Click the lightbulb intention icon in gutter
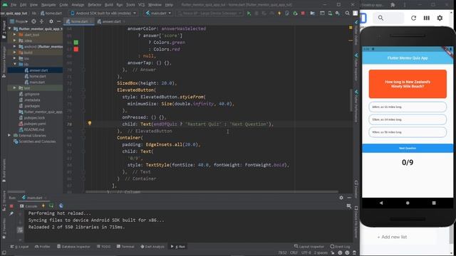The height and width of the screenshot is (256, 456). coord(90,123)
